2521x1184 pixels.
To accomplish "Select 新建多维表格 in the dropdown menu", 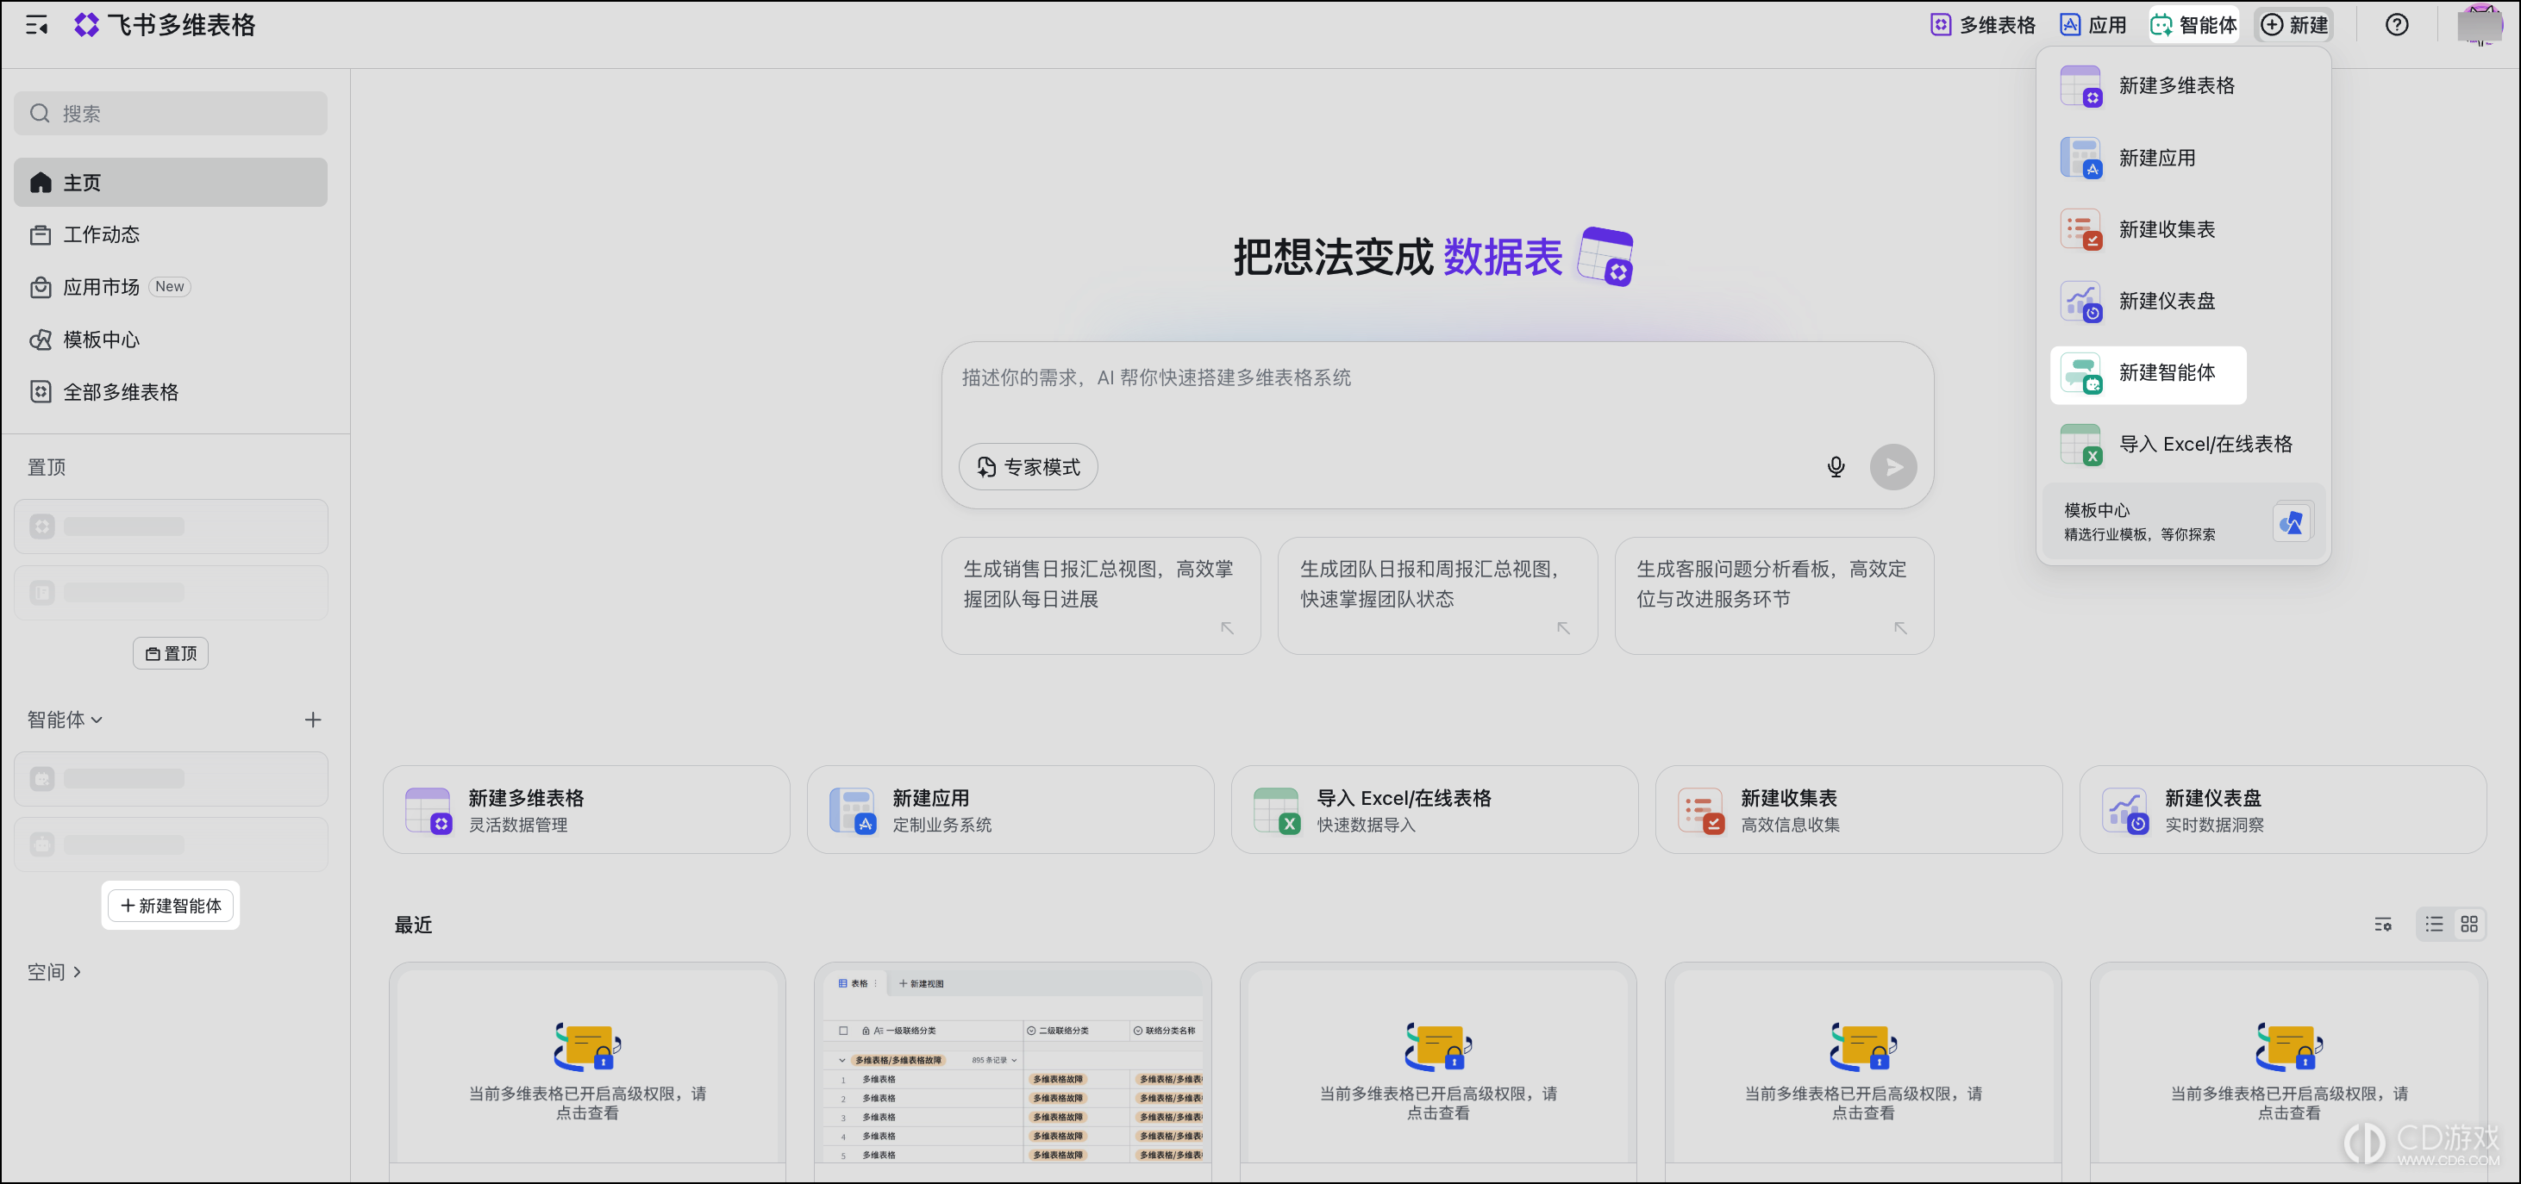I will 2182,86.
